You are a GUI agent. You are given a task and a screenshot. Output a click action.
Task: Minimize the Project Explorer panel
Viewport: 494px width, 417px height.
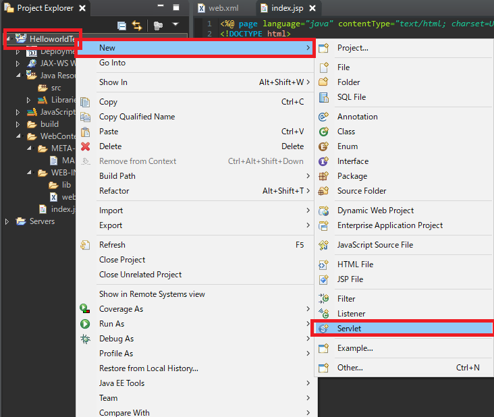tap(161, 6)
